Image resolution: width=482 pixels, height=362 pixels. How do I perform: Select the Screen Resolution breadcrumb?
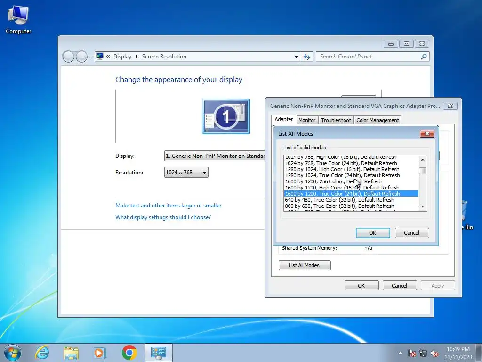pos(164,57)
